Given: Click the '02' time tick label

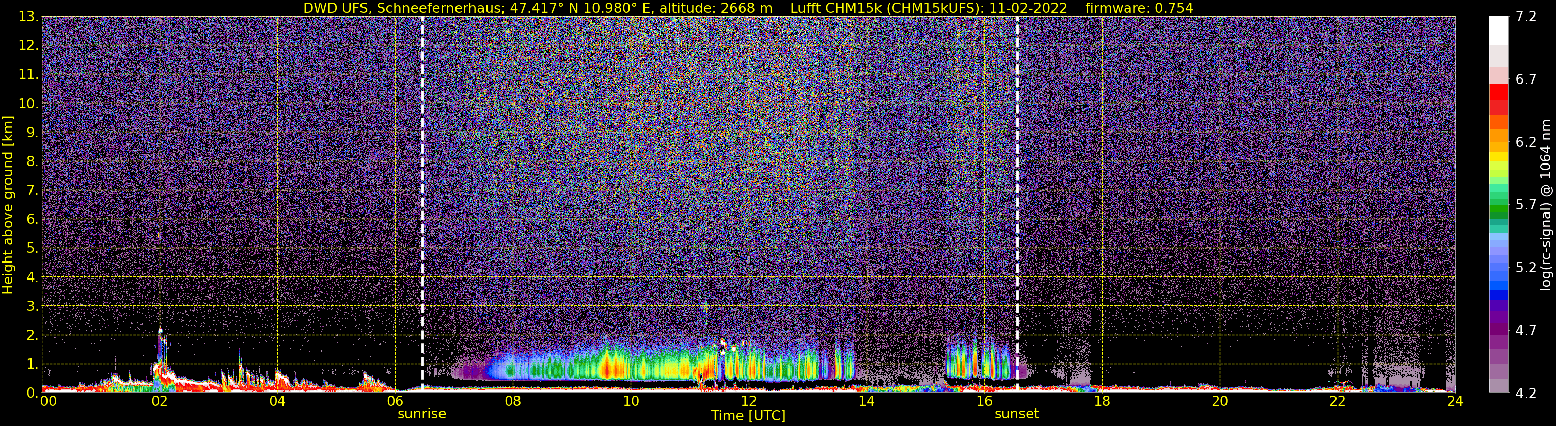Looking at the screenshot, I should click(x=160, y=401).
